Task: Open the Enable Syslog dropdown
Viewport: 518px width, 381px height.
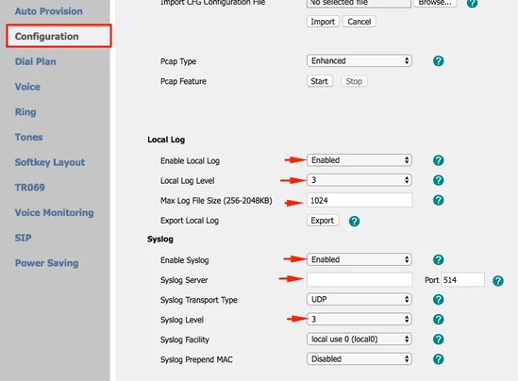Action: [x=359, y=259]
